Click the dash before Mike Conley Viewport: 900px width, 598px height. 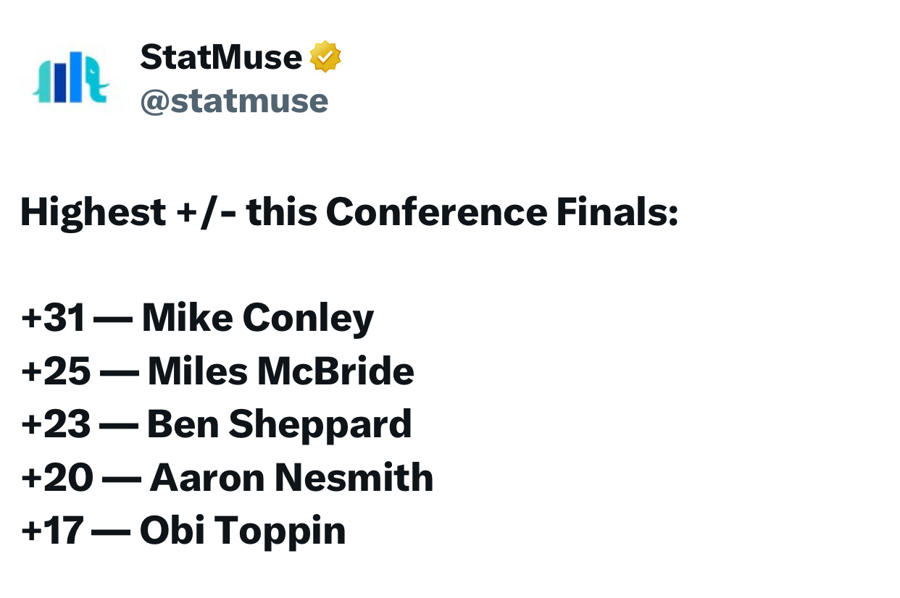pos(114,319)
